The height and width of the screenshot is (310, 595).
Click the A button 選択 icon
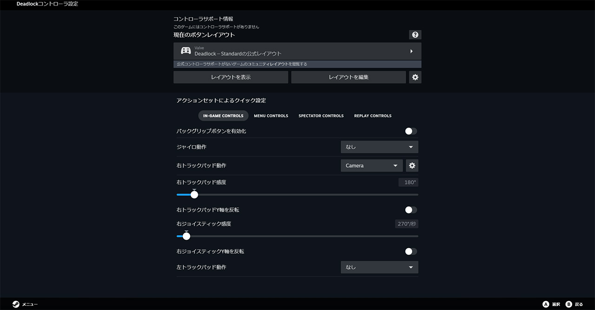click(x=546, y=304)
